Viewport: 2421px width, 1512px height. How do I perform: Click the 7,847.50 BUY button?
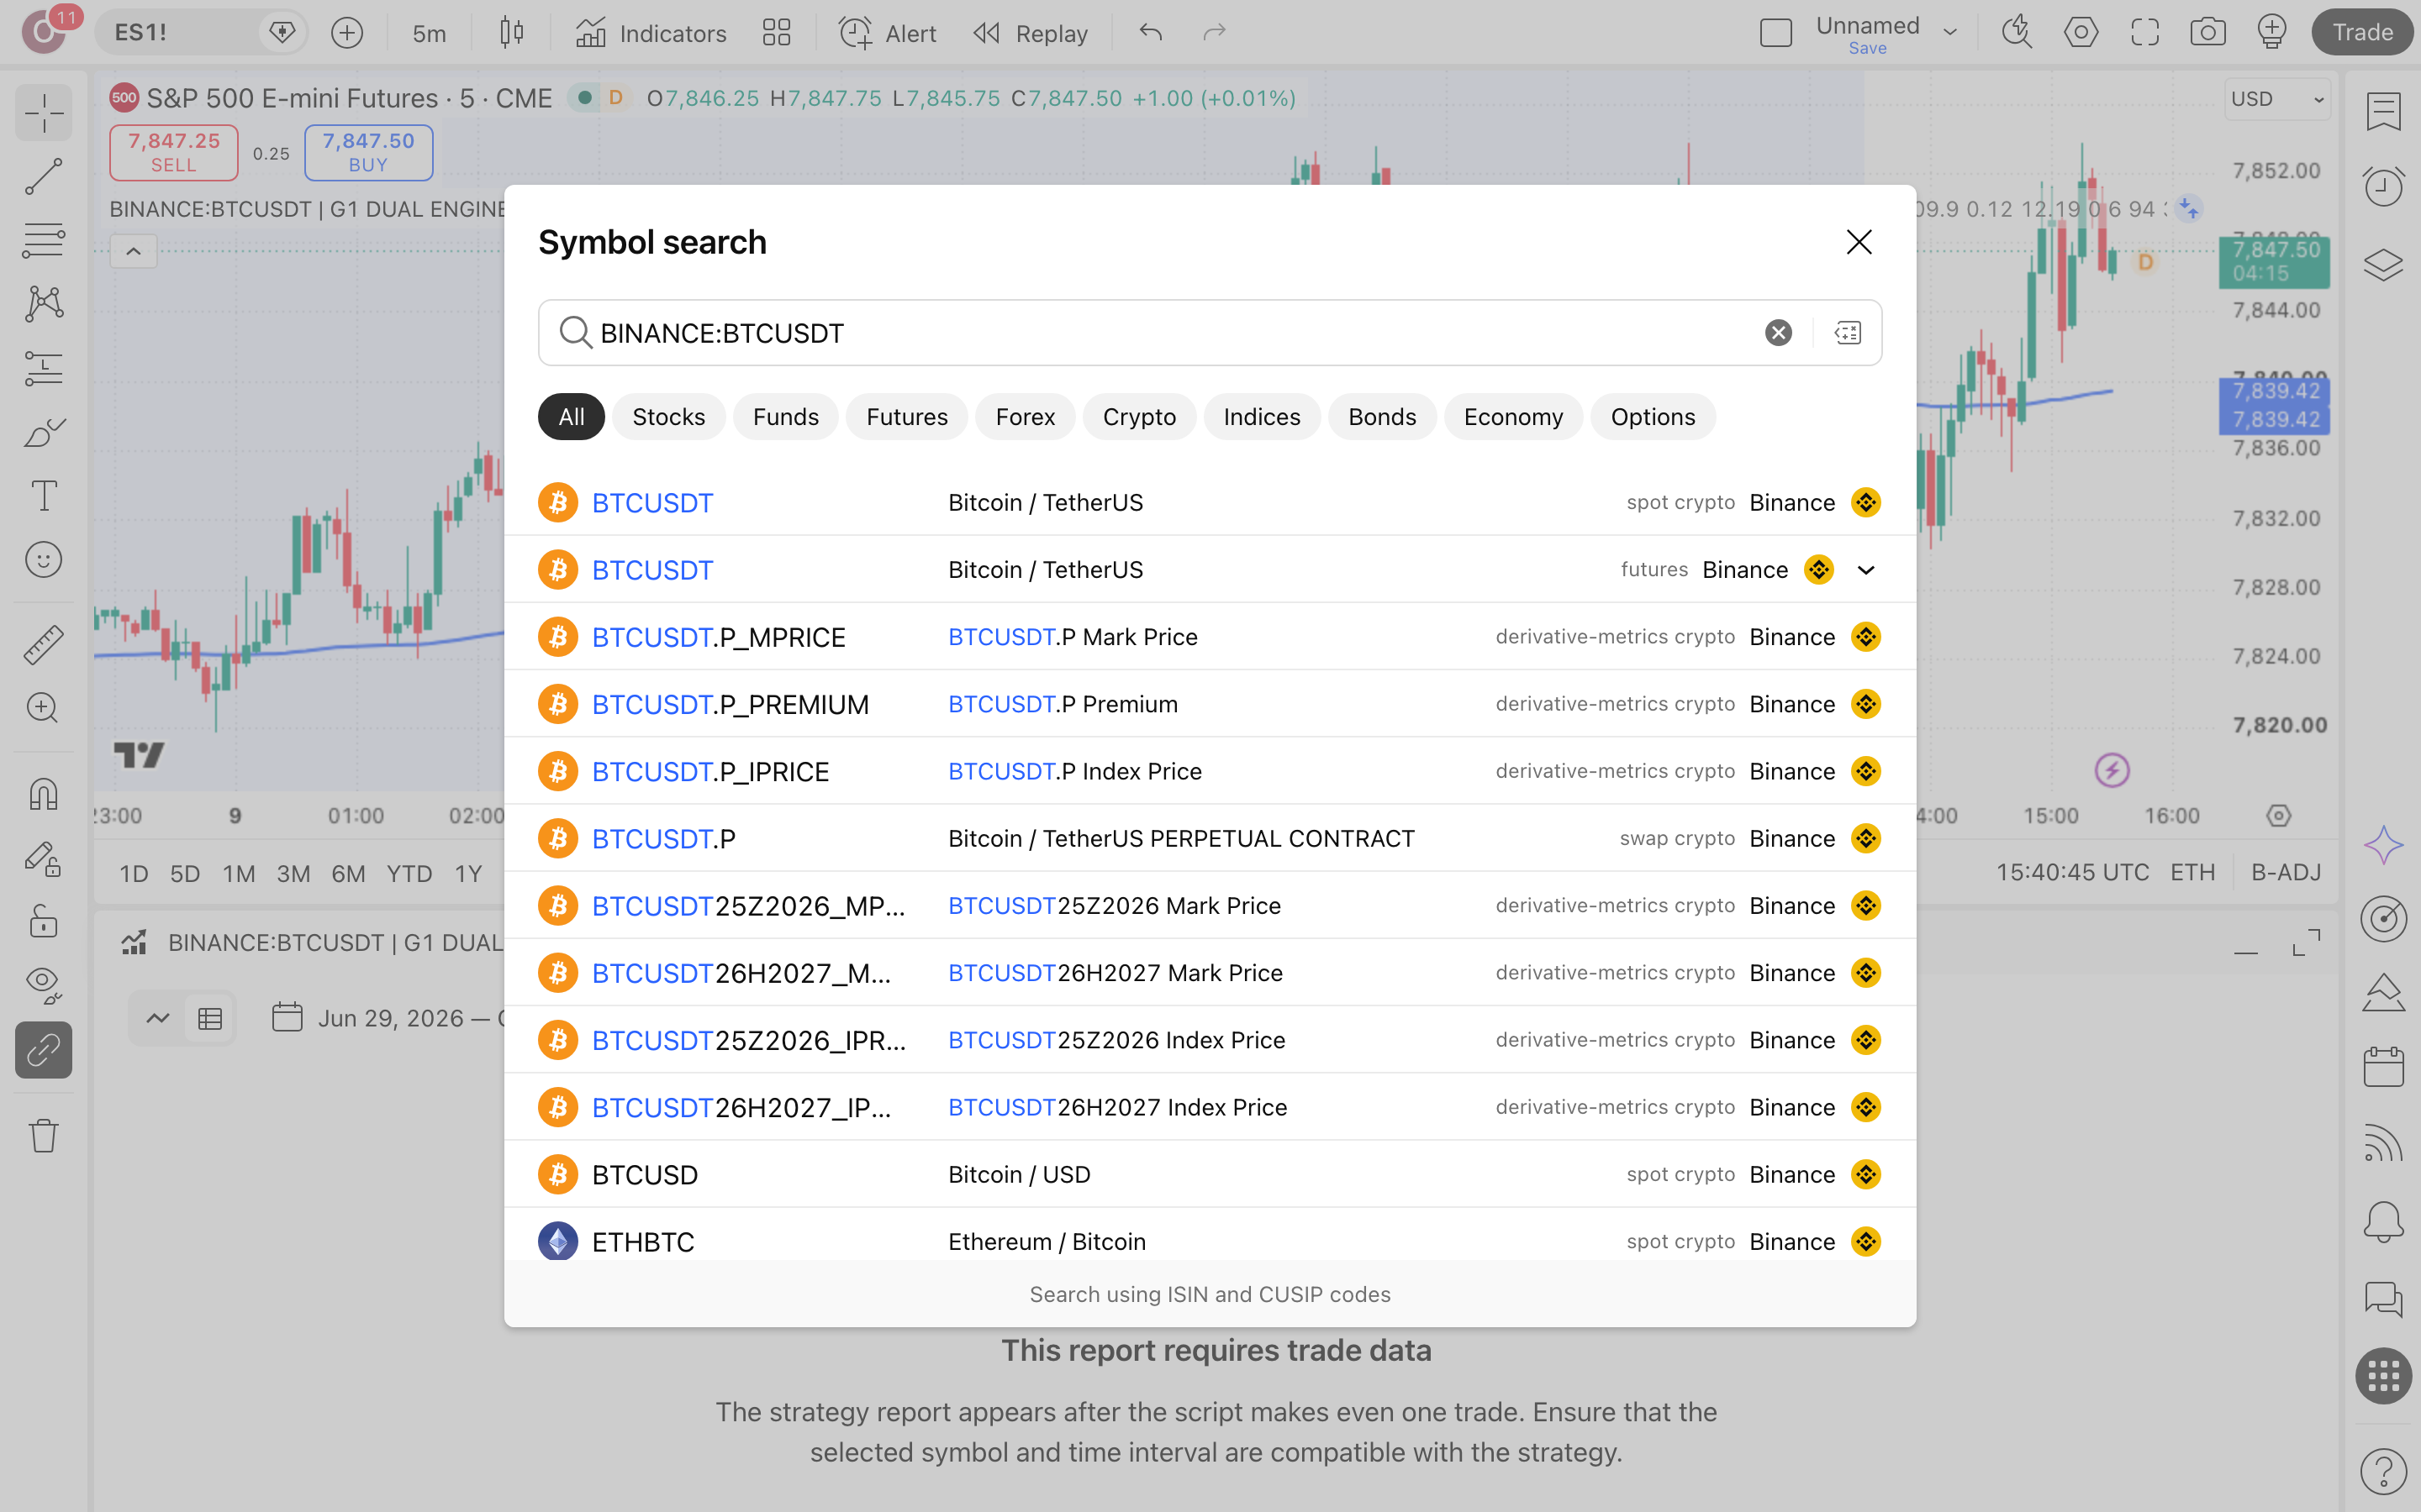point(368,152)
